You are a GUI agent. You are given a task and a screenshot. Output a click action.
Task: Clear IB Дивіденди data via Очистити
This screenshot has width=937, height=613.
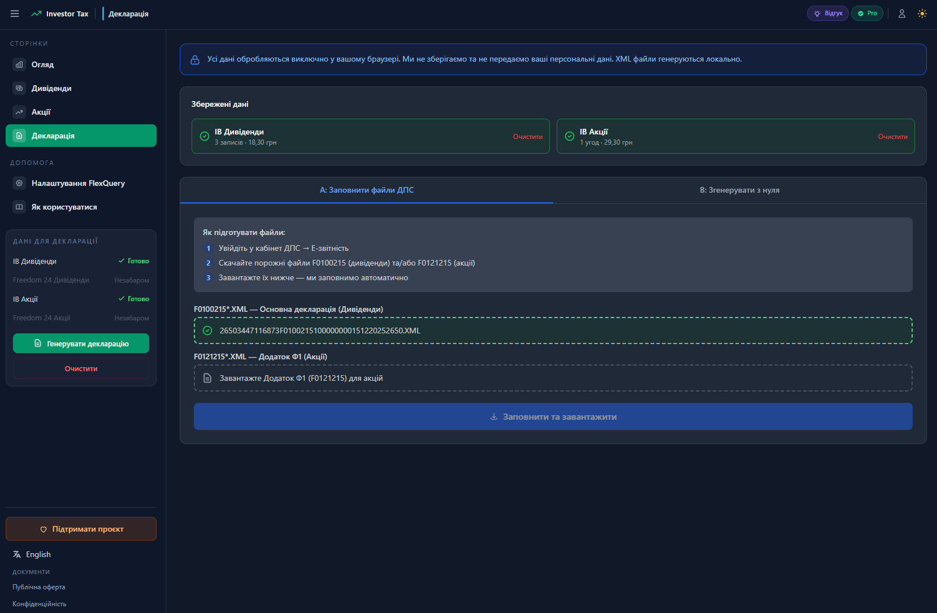(x=527, y=136)
